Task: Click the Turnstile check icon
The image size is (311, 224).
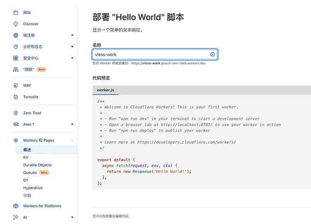Action: pos(16,97)
